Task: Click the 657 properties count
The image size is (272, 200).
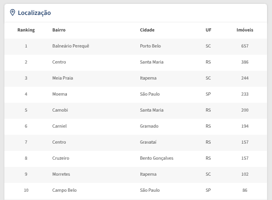Action: 245,46
